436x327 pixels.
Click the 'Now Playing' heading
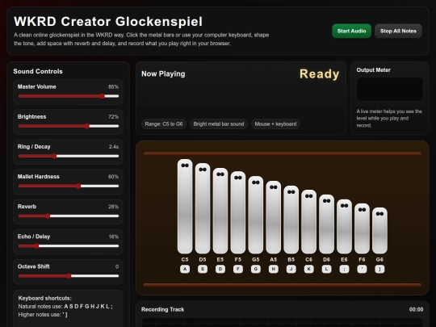(163, 73)
